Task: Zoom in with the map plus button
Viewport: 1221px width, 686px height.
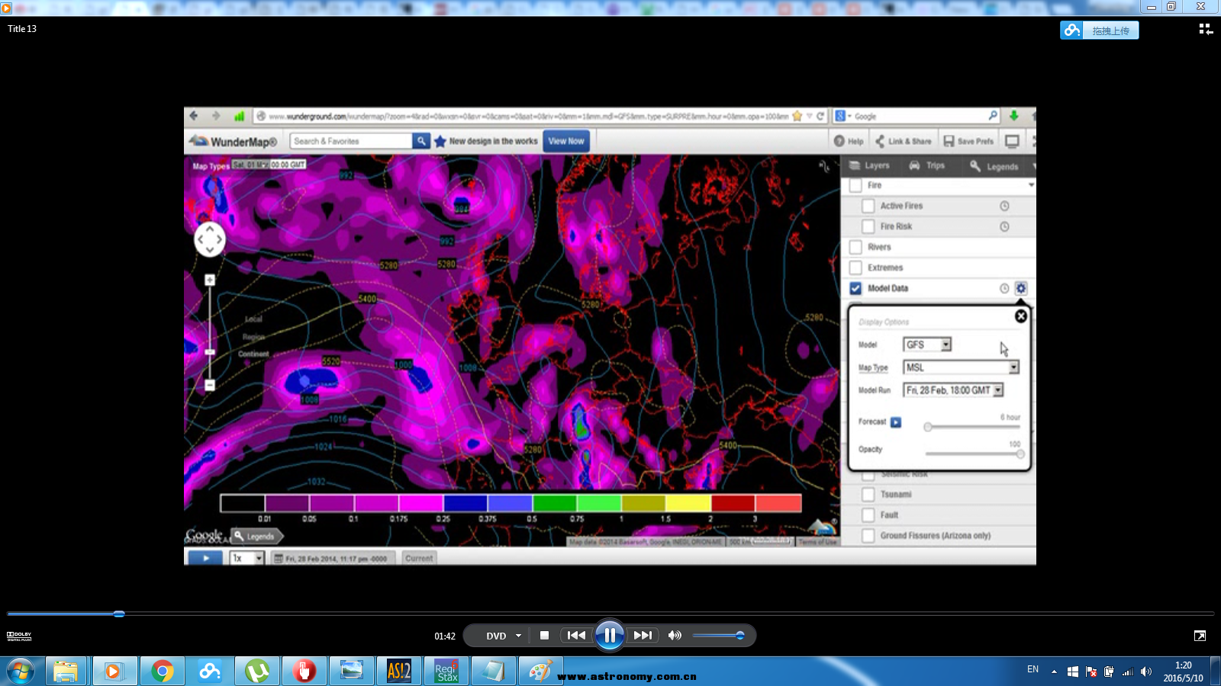Action: [210, 280]
